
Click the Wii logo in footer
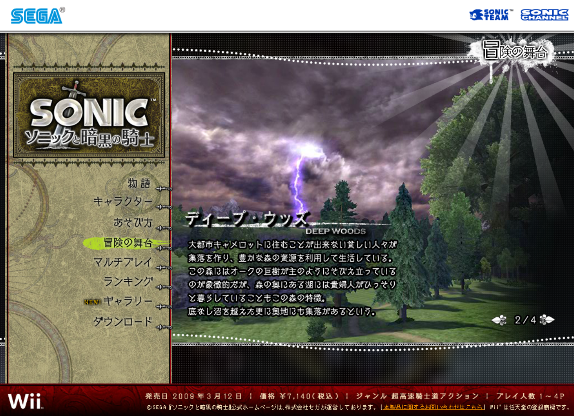coord(25,400)
